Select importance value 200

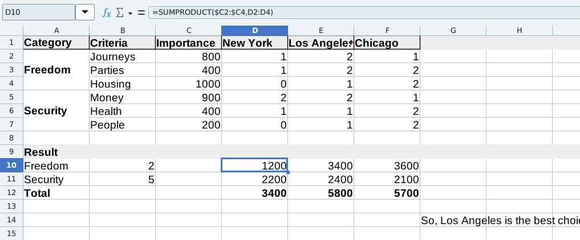coord(189,125)
